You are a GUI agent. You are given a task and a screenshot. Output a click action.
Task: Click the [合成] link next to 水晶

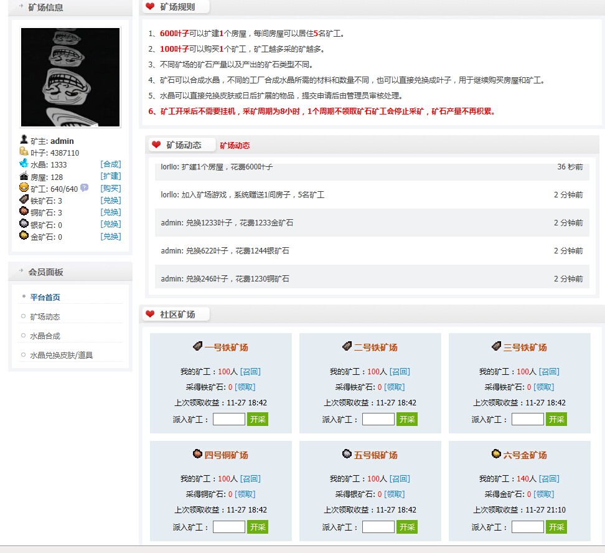(111, 164)
